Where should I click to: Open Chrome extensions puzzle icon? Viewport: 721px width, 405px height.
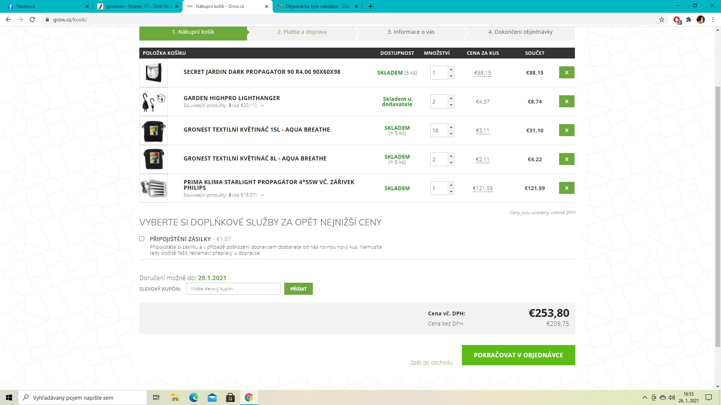[689, 19]
